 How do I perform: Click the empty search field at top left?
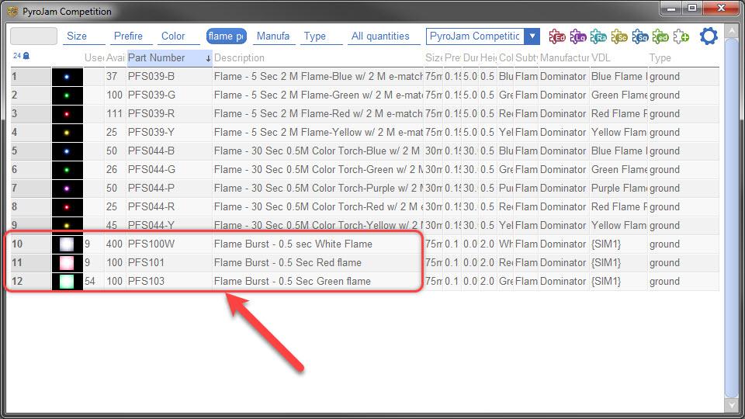pos(33,36)
